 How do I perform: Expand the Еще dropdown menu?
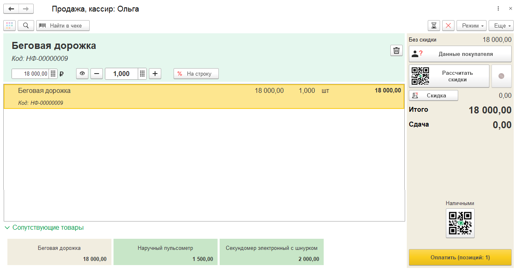pyautogui.click(x=501, y=25)
